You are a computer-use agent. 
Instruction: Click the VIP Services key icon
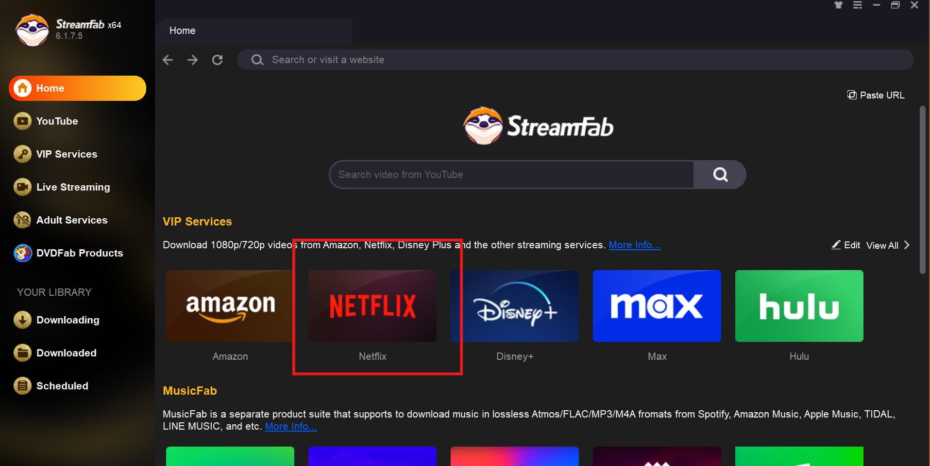(x=22, y=154)
